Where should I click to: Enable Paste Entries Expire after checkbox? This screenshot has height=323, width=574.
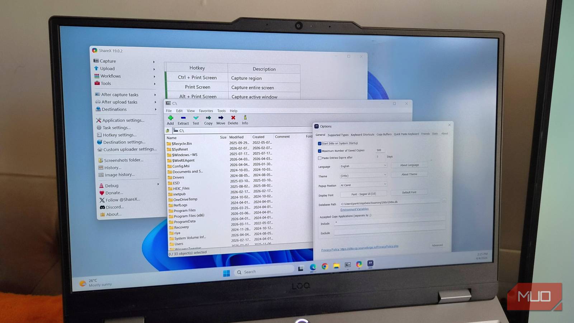(x=320, y=158)
